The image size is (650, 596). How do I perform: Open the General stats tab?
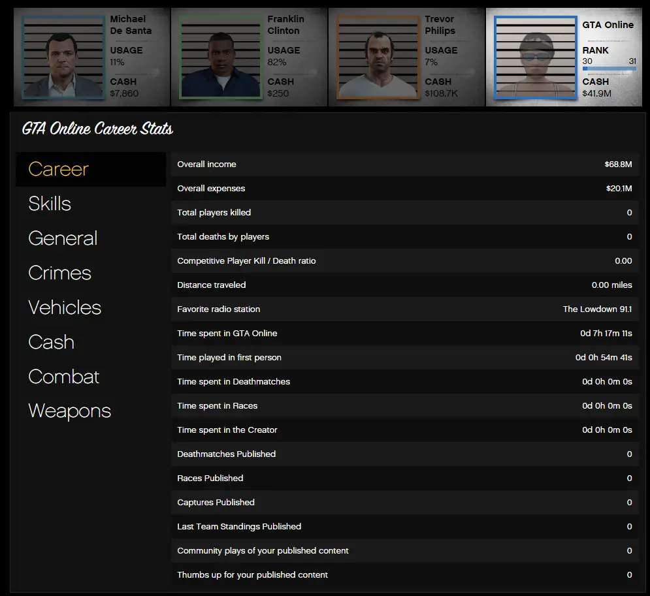91,238
